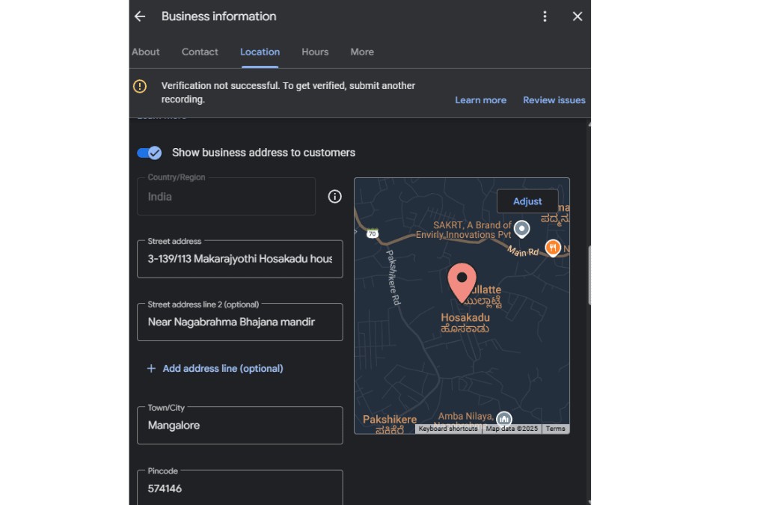This screenshot has width=766, height=505.
Task: Open the three-dot overflow menu
Action: [545, 16]
